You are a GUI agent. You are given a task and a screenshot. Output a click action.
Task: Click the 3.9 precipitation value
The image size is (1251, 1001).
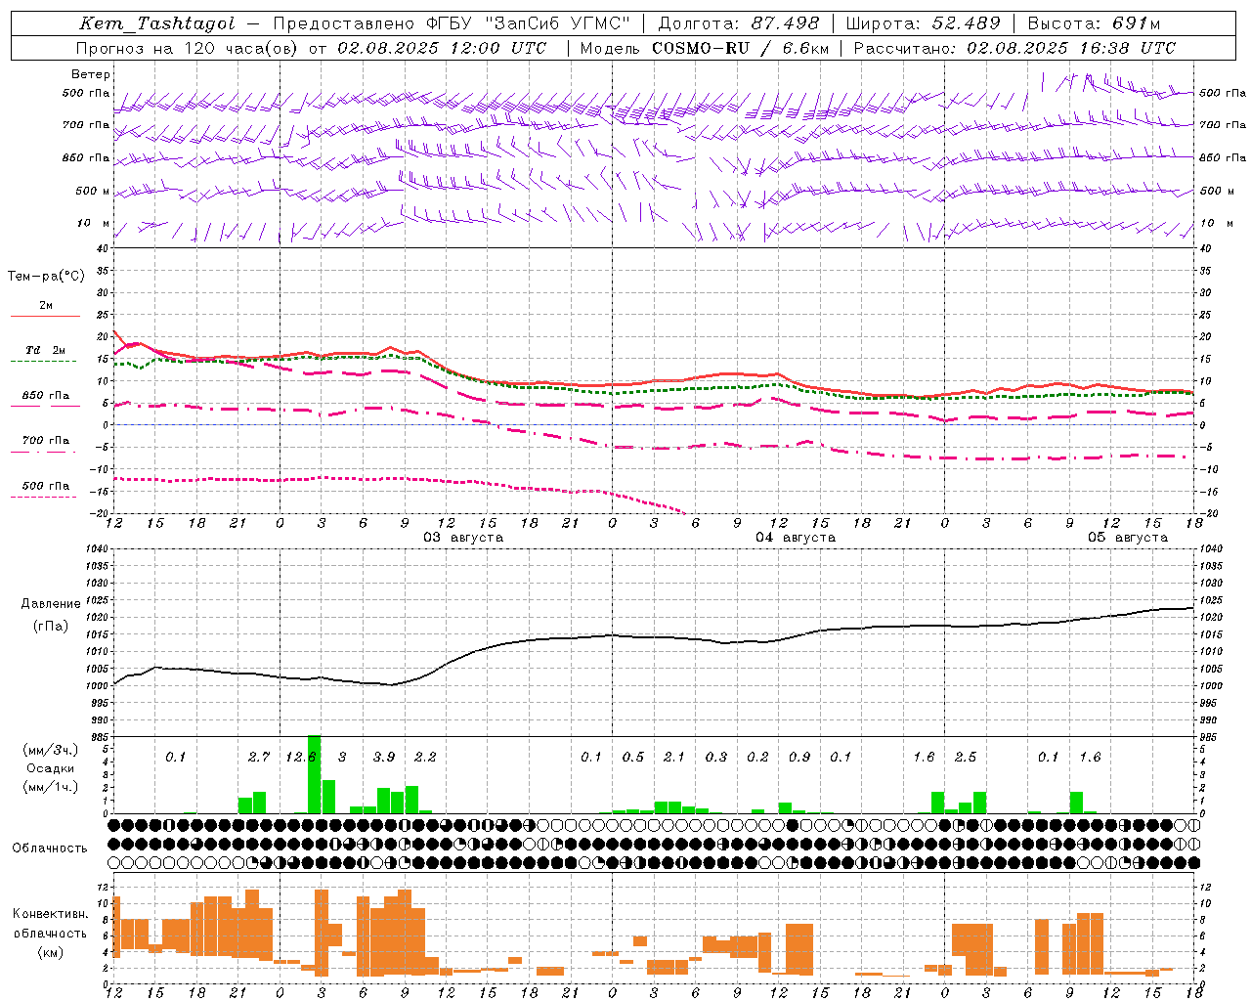coord(384,758)
